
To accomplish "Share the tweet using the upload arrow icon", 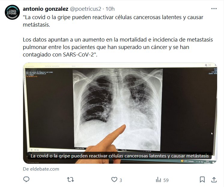I will click(x=214, y=180).
